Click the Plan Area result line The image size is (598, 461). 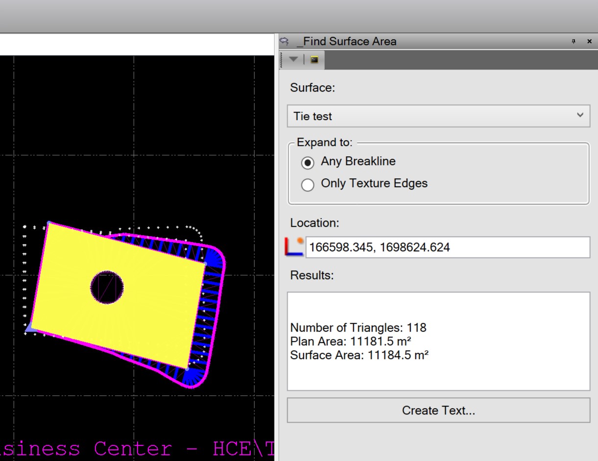click(x=351, y=341)
